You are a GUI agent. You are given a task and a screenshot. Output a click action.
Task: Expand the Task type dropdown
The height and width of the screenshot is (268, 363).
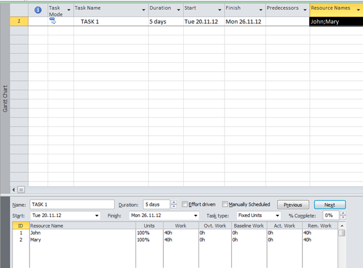click(277, 215)
